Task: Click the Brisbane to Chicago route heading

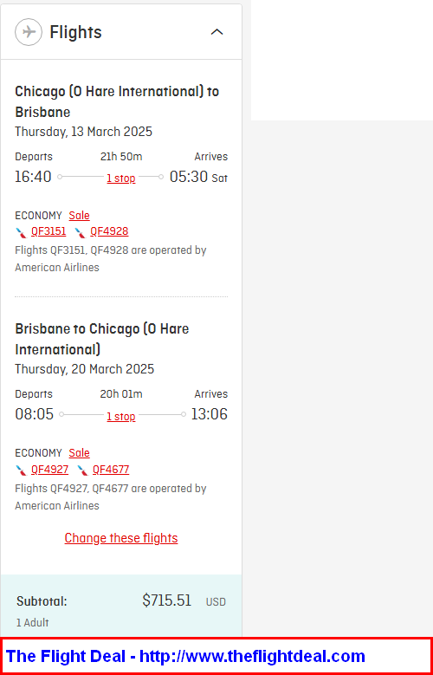Action: pyautogui.click(x=102, y=339)
